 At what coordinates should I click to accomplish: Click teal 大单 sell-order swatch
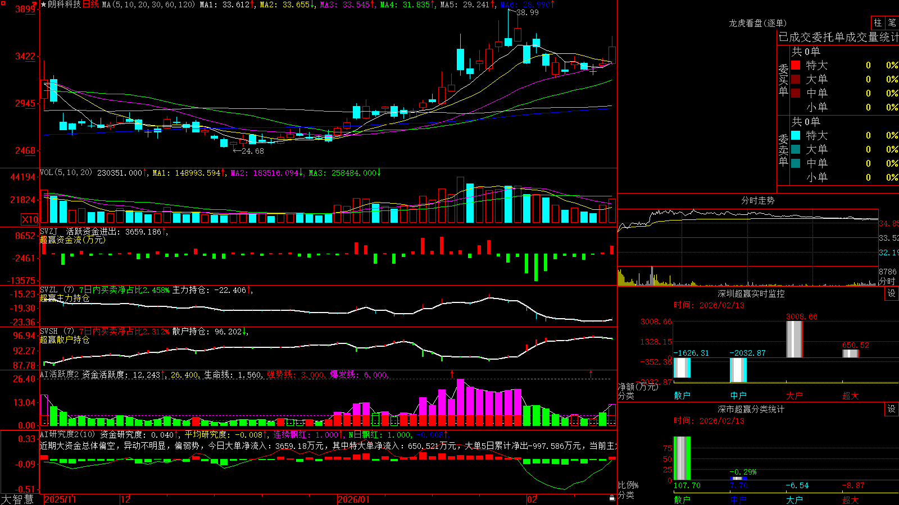coord(796,149)
